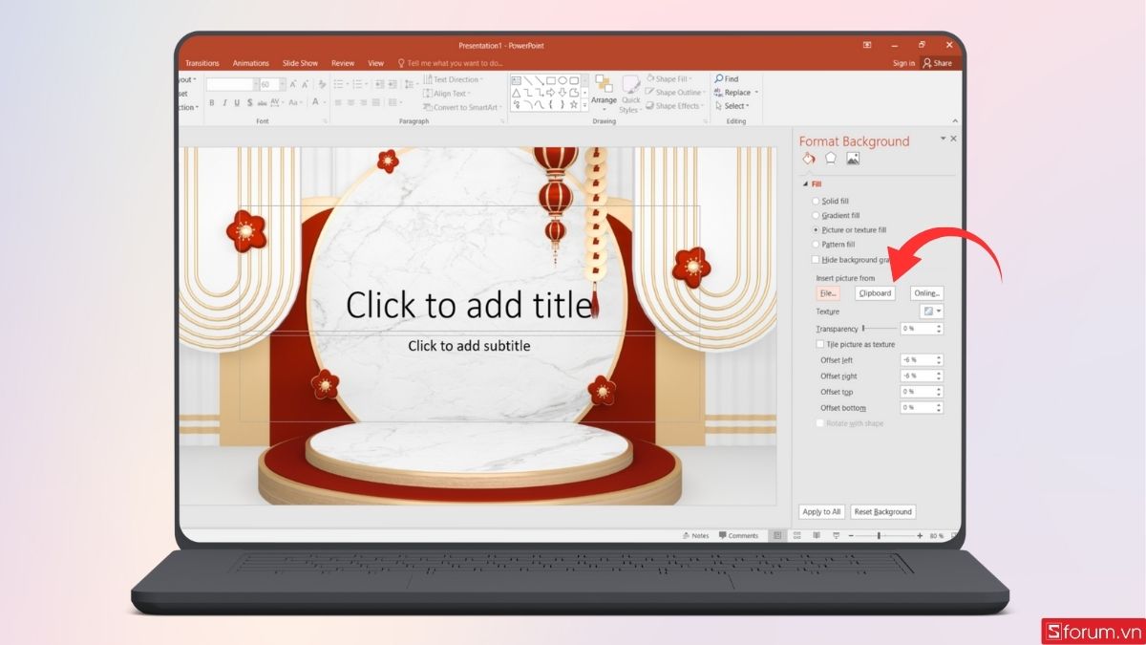Open the Format Background picture fill icon

tap(851, 159)
